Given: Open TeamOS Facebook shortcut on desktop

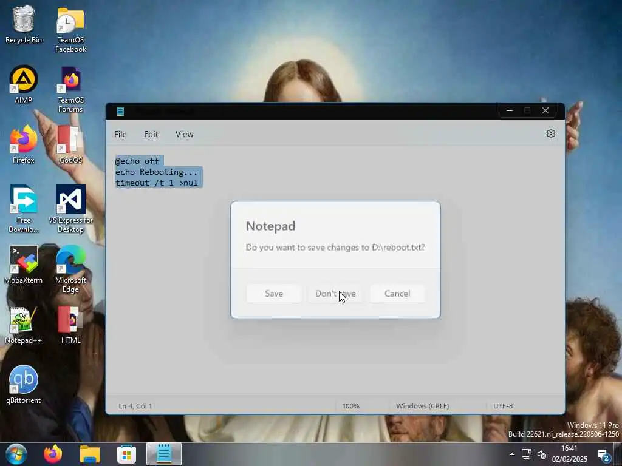Looking at the screenshot, I should click(70, 30).
